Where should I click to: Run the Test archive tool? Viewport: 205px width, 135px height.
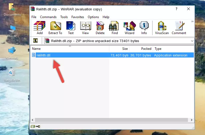click(71, 28)
